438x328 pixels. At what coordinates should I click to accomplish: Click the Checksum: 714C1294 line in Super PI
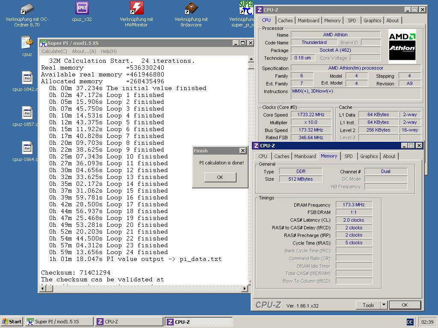coord(76,272)
